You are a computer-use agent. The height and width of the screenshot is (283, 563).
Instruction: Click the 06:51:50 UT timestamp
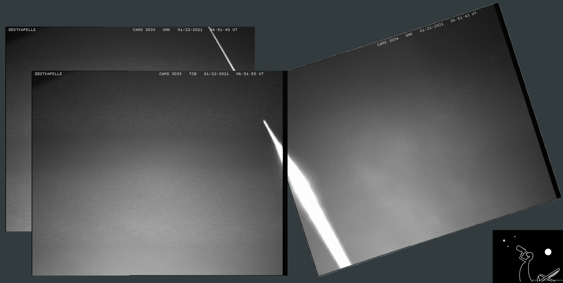click(x=250, y=74)
